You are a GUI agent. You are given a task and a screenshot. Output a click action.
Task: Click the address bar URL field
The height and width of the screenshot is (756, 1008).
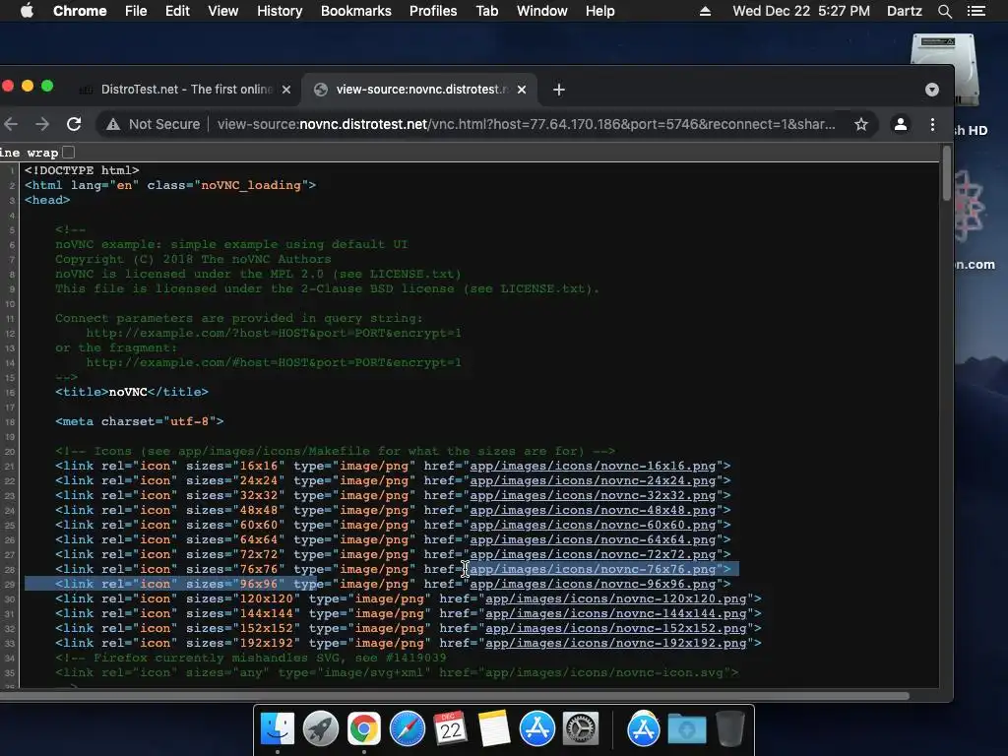click(x=526, y=124)
